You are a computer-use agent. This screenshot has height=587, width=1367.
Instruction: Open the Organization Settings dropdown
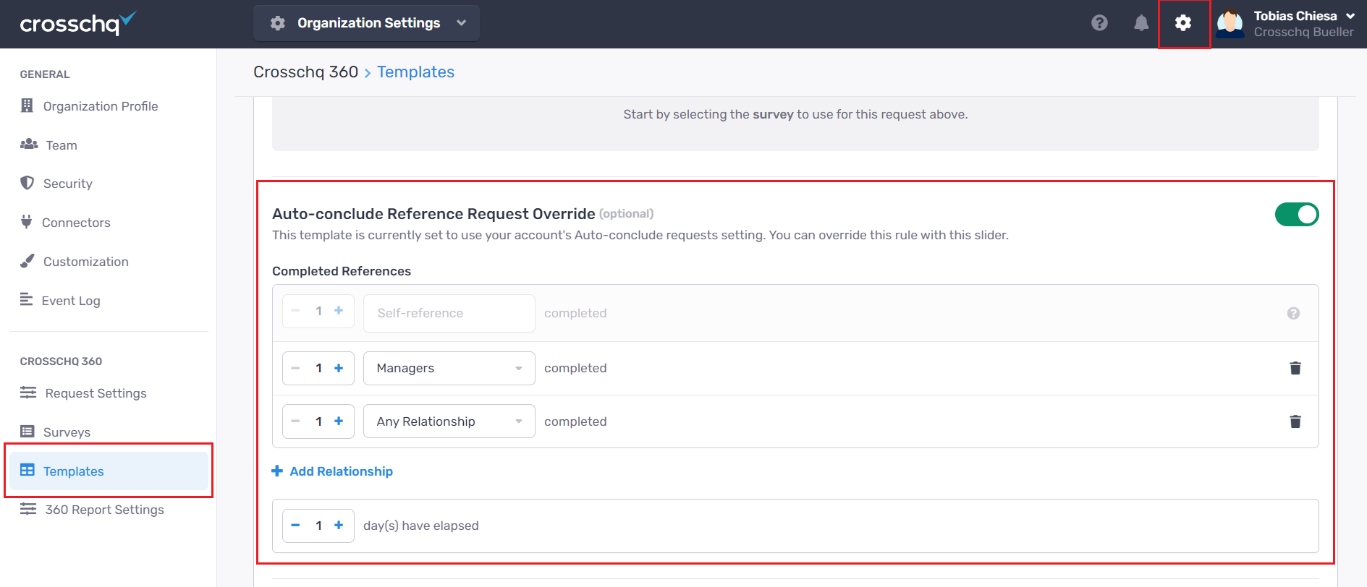pos(366,23)
